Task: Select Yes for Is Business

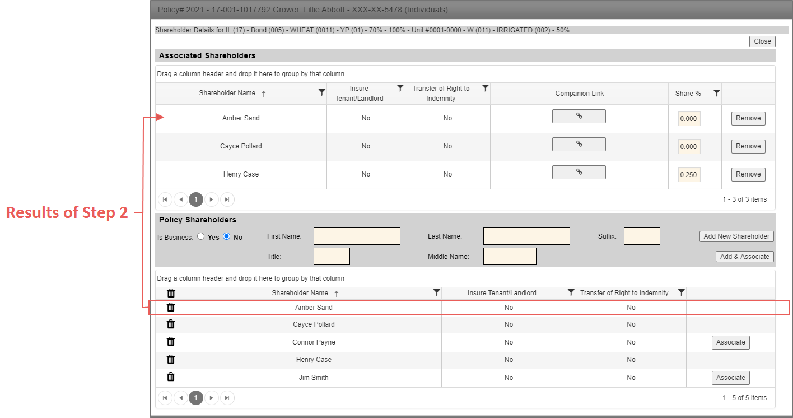Action: (200, 236)
